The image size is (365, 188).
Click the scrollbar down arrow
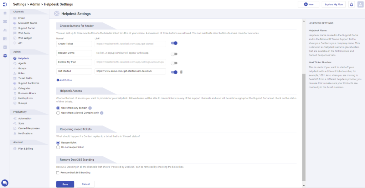(x=304, y=186)
